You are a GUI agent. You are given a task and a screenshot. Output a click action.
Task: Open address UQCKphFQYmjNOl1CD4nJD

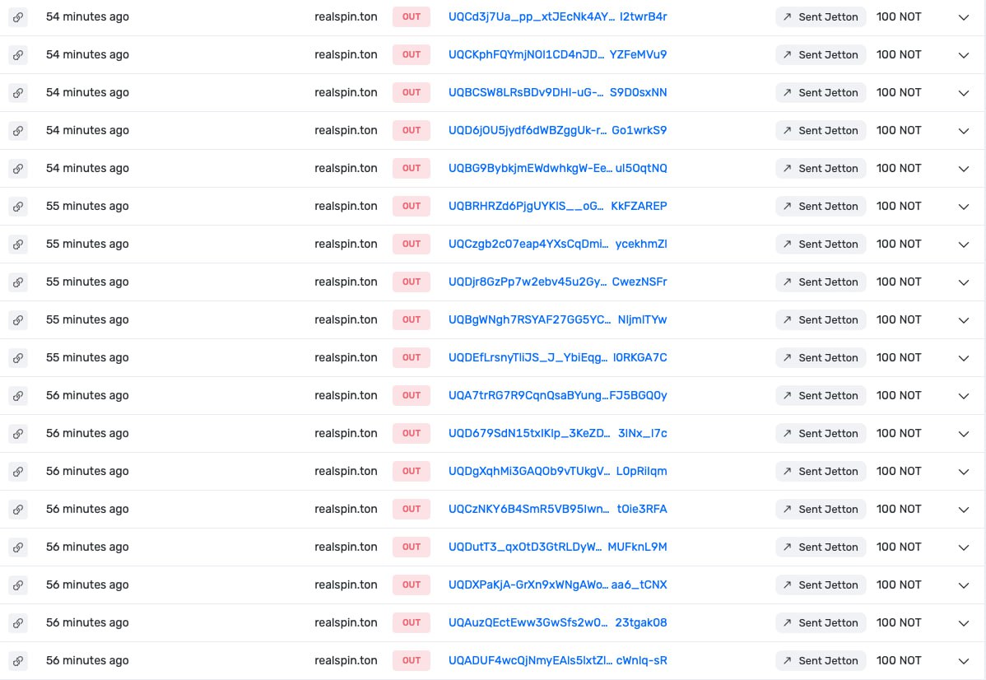tap(558, 54)
